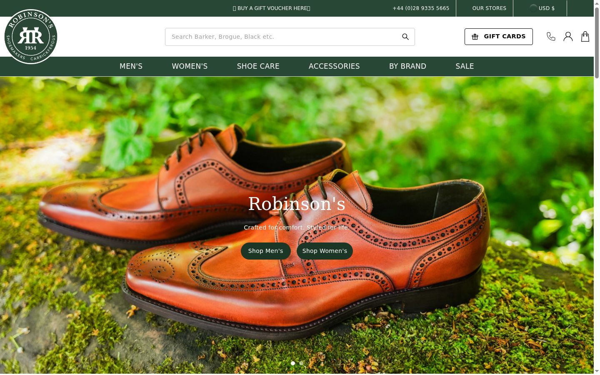This screenshot has width=600, height=375.
Task: Click the page vertical scrollbar thumb
Action: click(x=597, y=42)
